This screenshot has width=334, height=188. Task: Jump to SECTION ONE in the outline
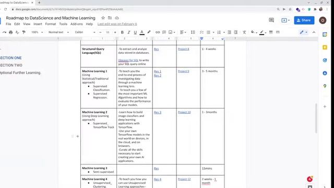coord(11,58)
